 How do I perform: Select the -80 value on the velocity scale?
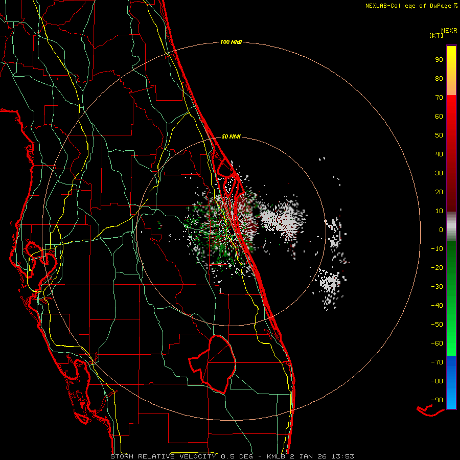pyautogui.click(x=437, y=381)
